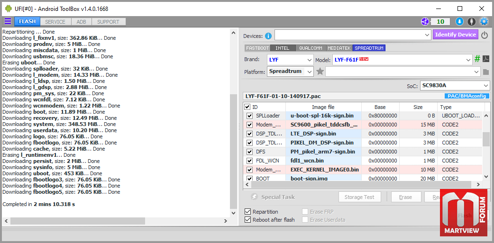Click the Storage Test button
This screenshot has width=494, height=243.
359,197
